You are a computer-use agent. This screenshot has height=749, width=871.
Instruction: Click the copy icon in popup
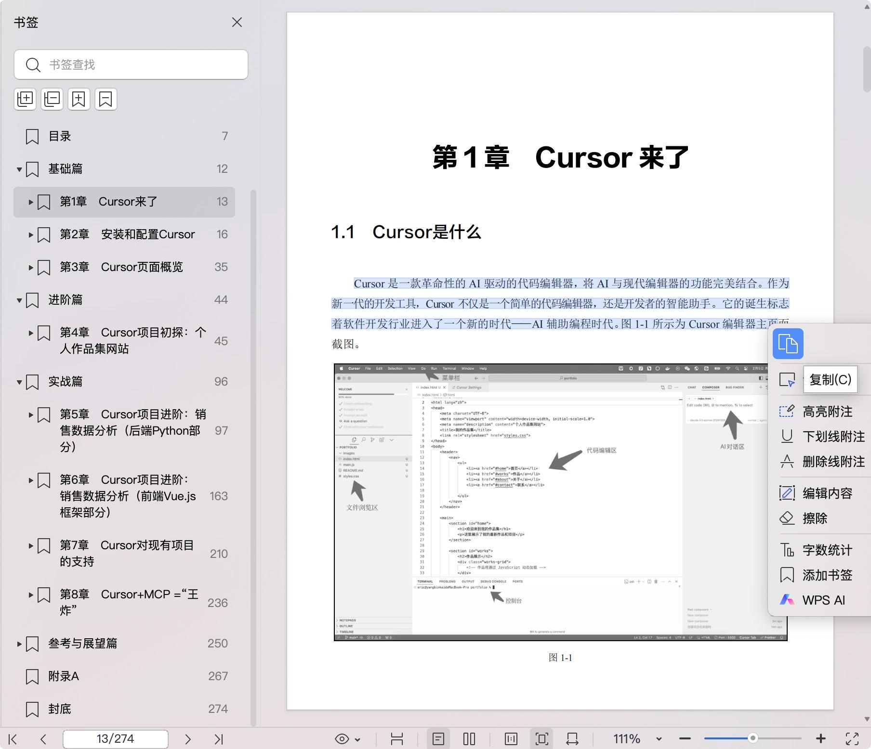click(x=788, y=344)
